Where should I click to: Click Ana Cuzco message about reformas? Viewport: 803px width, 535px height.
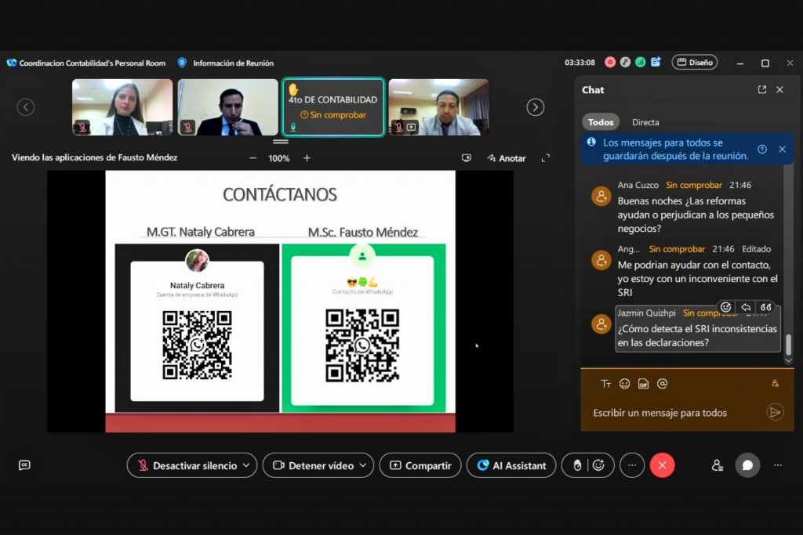click(x=696, y=215)
